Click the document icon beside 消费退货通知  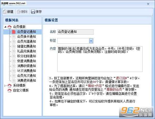point(14,80)
